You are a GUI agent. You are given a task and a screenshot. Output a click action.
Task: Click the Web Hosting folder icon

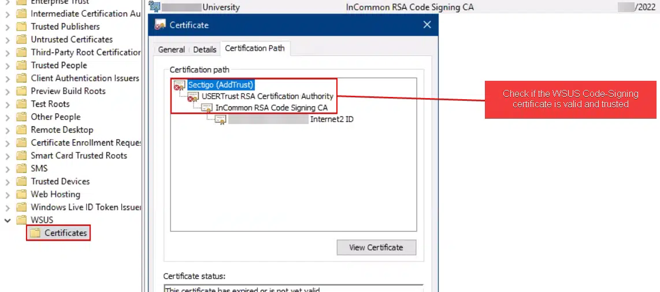(21, 194)
